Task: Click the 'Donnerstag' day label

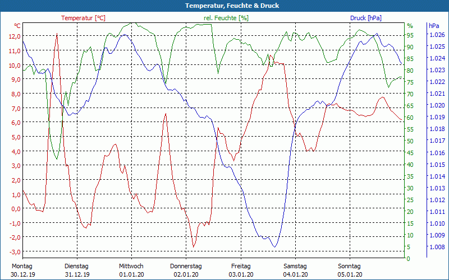Action: coord(186,267)
